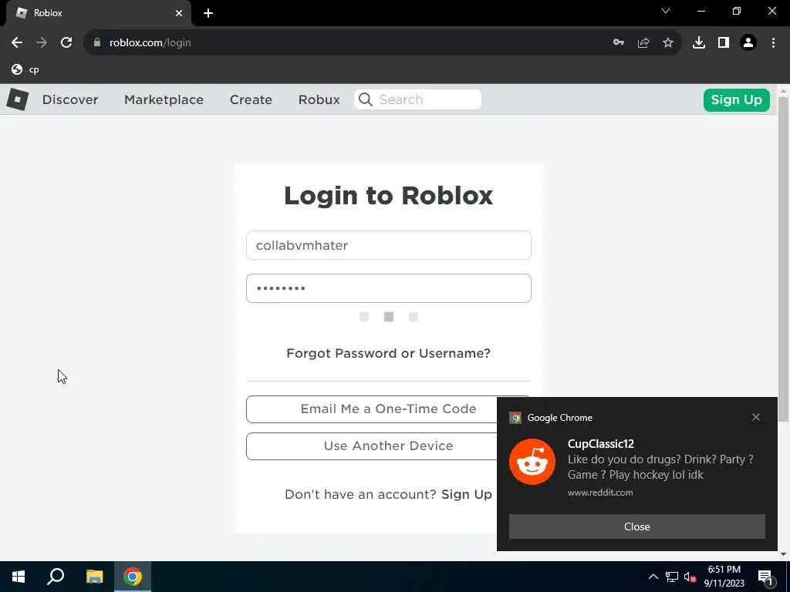Viewport: 790px width, 592px height.
Task: Click the Sign Up link below the form
Action: pyautogui.click(x=467, y=494)
